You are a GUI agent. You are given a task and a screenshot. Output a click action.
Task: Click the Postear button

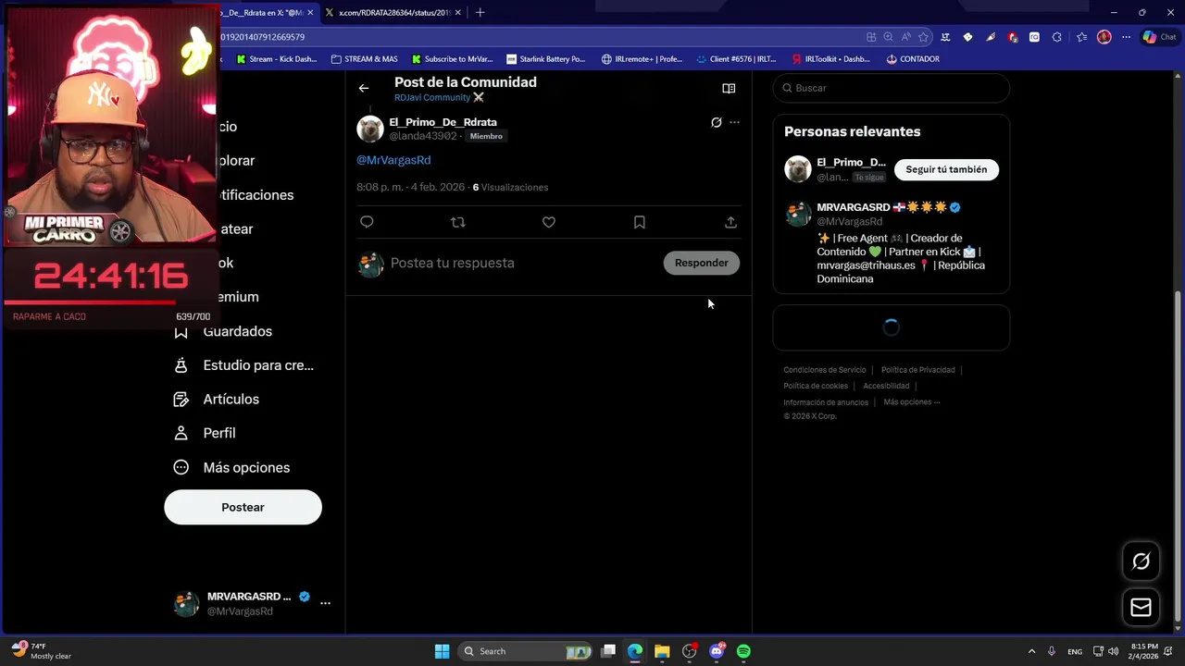pyautogui.click(x=243, y=507)
